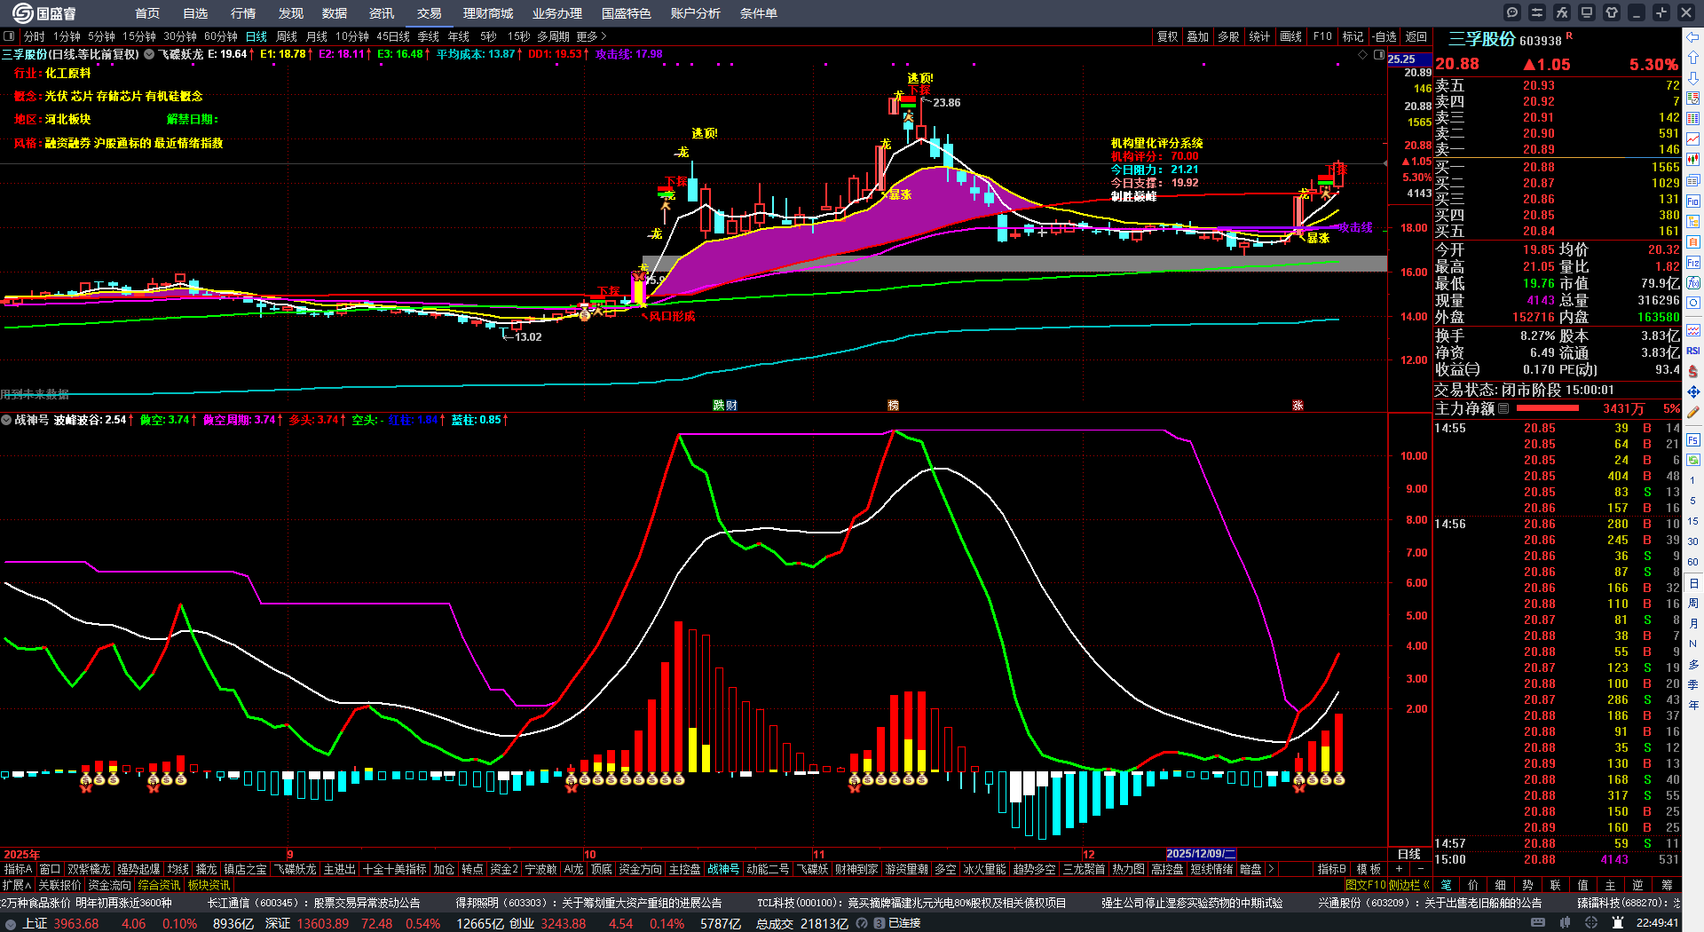Click the 主力净额 red progress bar
This screenshot has height=932, width=1704.
tap(1548, 408)
